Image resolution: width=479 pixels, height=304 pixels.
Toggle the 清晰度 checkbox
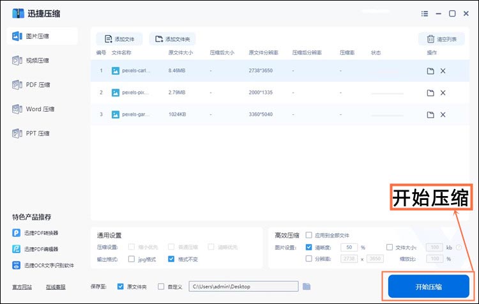click(x=309, y=247)
